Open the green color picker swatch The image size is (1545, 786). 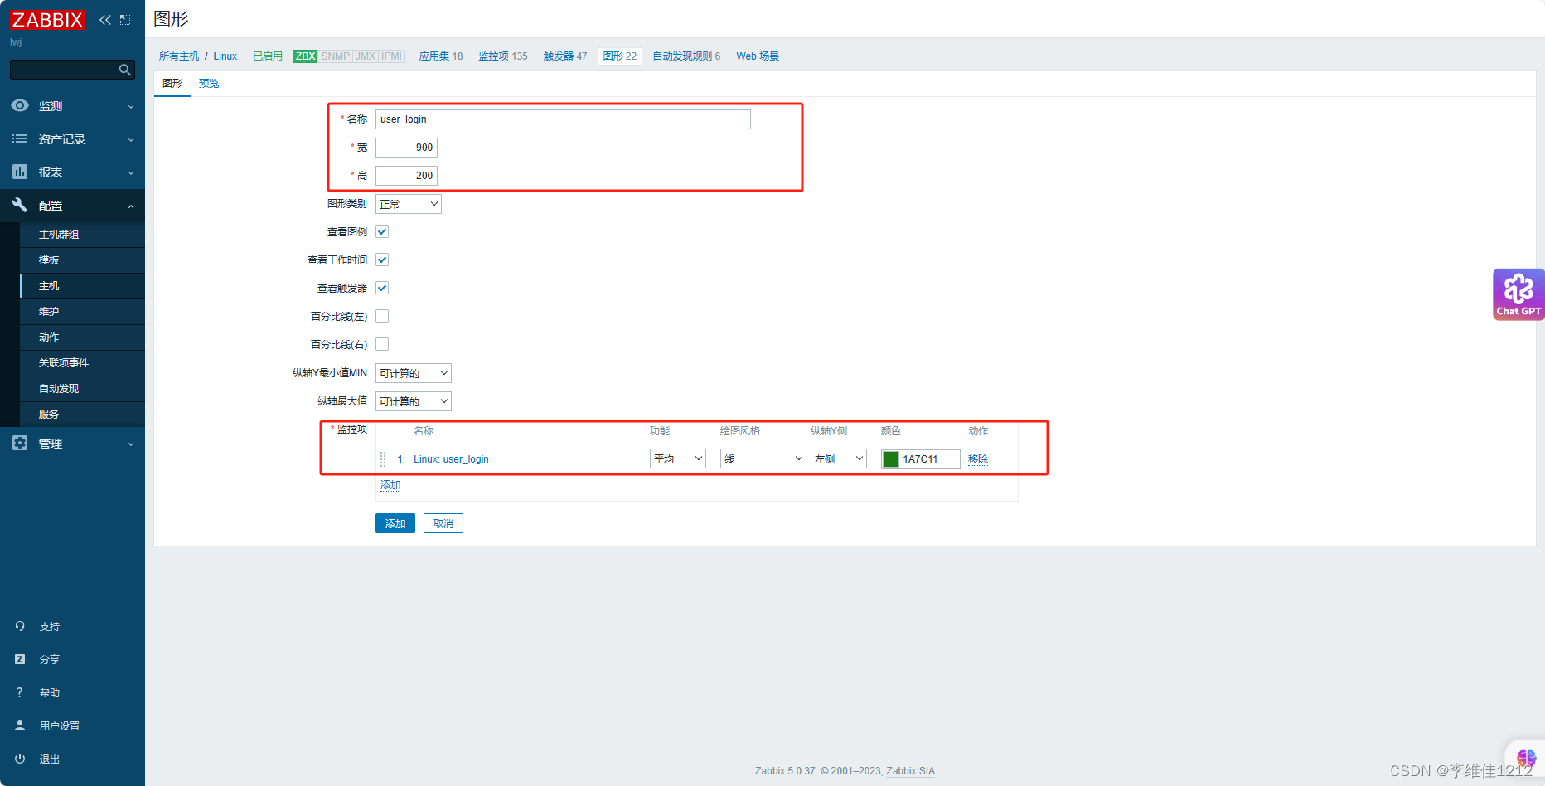(891, 459)
